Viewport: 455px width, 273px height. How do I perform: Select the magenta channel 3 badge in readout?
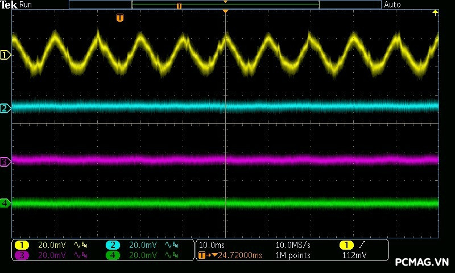click(22, 255)
